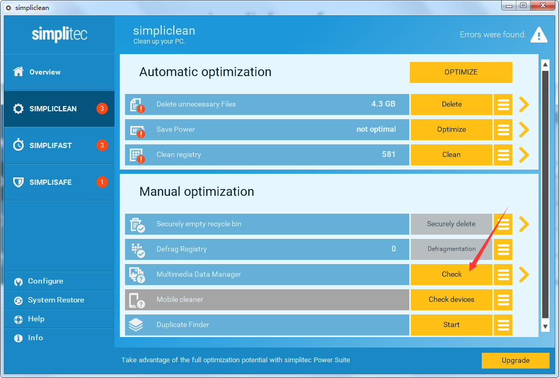Open the hamburger menu for Clean registry
559x378 pixels.
click(x=503, y=155)
